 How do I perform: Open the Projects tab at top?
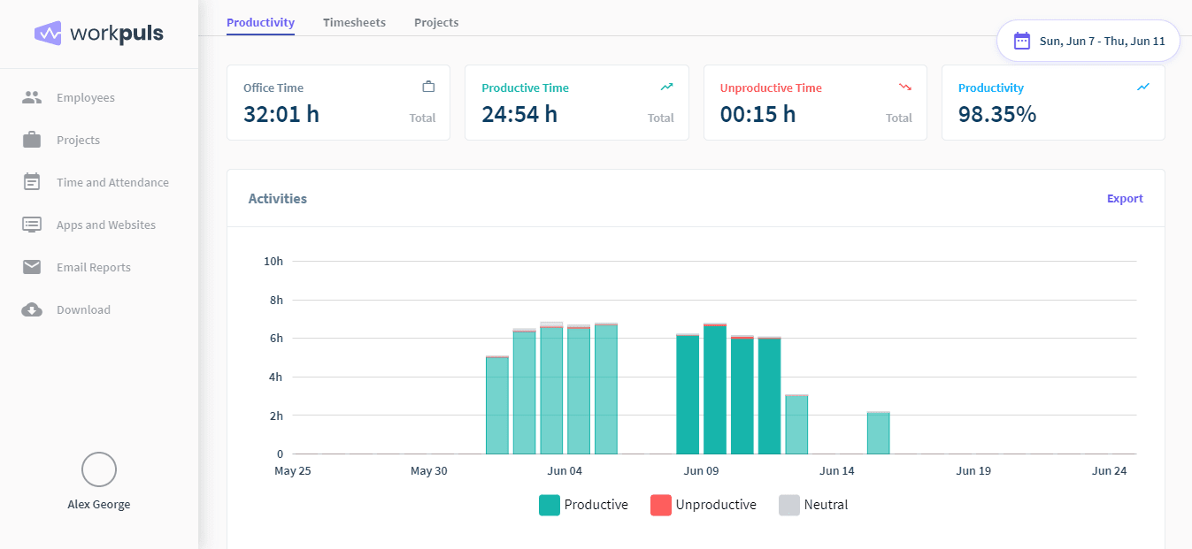pyautogui.click(x=435, y=22)
